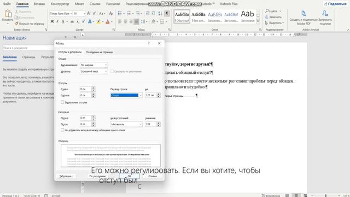Toggle bold Ж formatting
Screen dimensions: 350x197
52,22
